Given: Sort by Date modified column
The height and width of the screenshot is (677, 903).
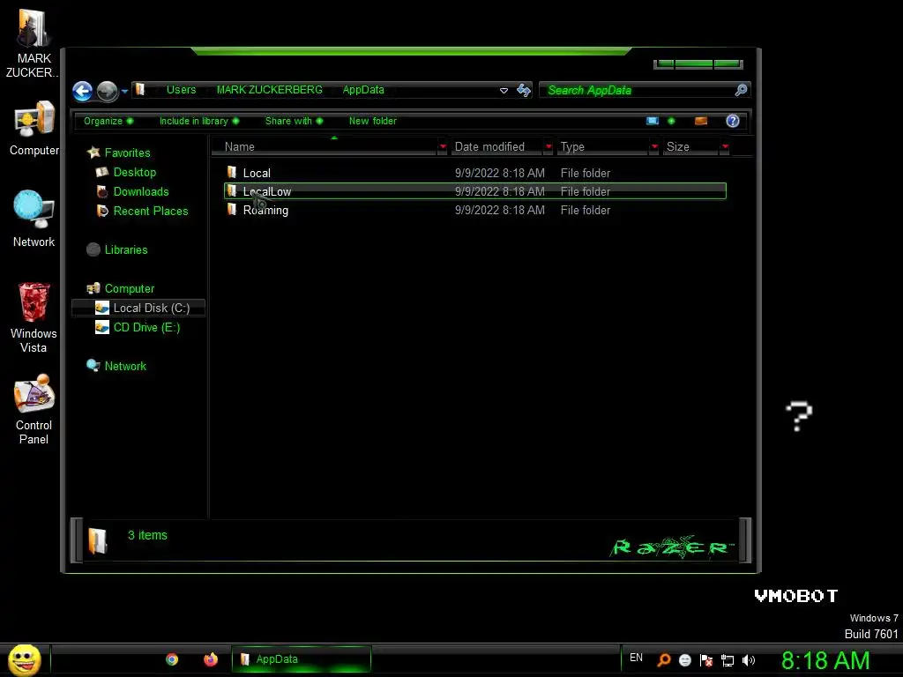Looking at the screenshot, I should [496, 147].
